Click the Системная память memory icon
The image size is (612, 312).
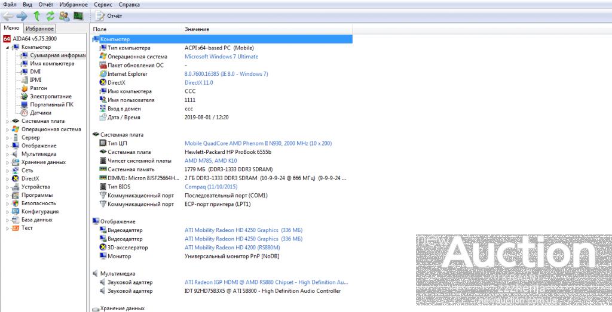coord(103,169)
